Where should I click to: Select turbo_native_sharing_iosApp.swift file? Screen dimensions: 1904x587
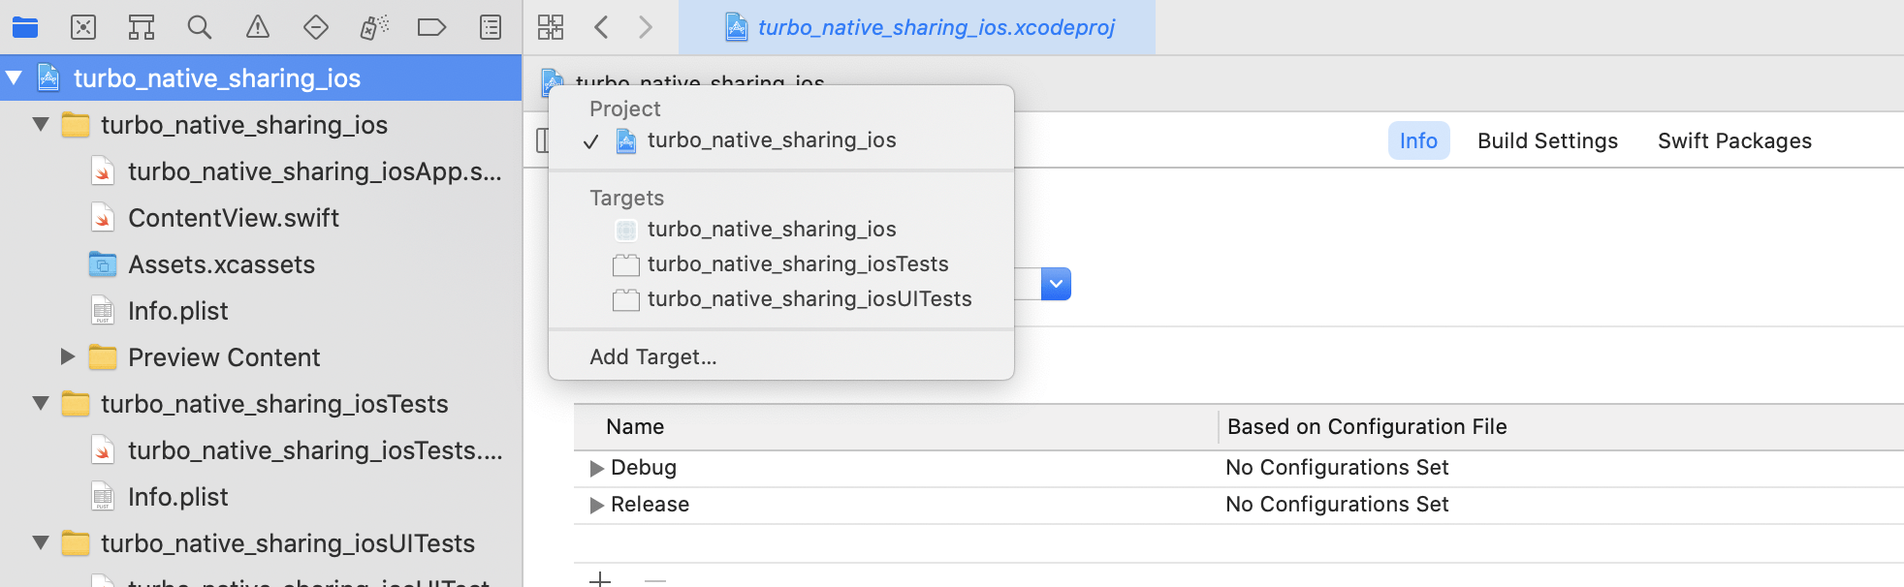261,171
